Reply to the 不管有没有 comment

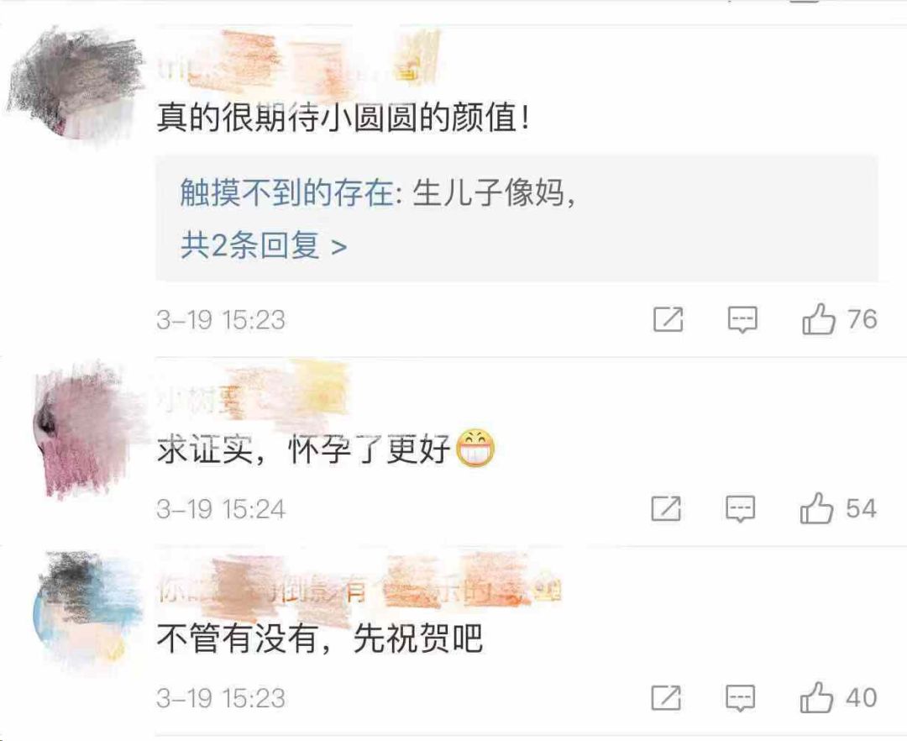(741, 698)
